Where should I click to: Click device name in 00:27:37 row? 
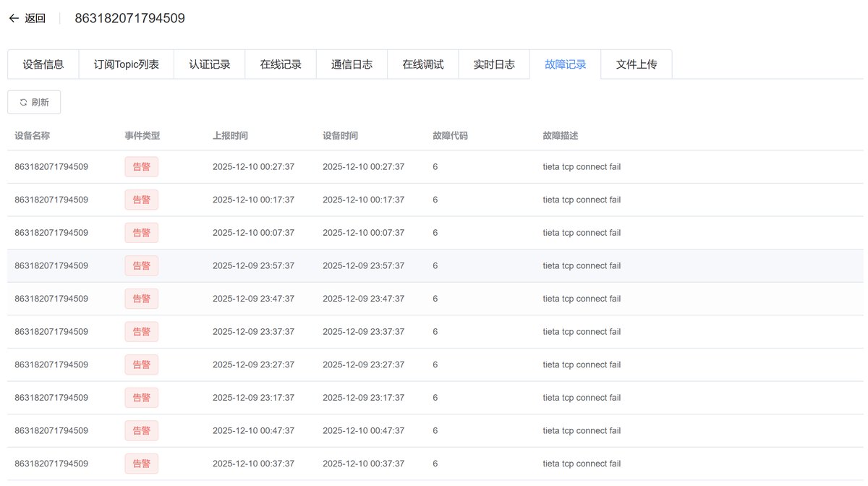click(51, 167)
